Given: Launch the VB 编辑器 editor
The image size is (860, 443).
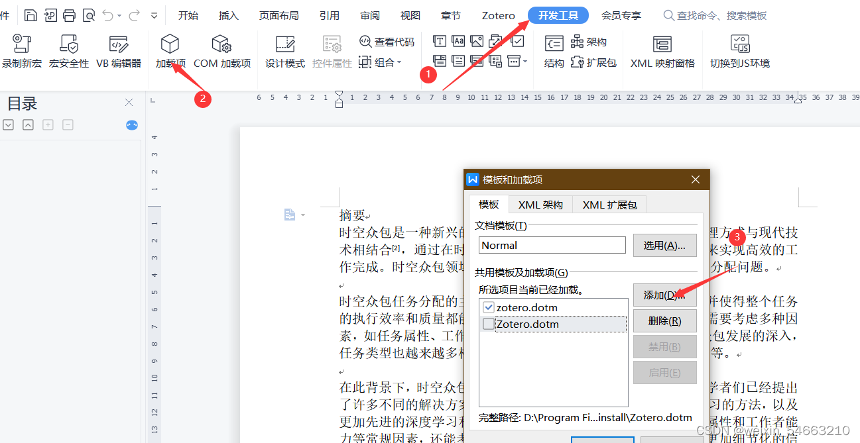Looking at the screenshot, I should [119, 52].
